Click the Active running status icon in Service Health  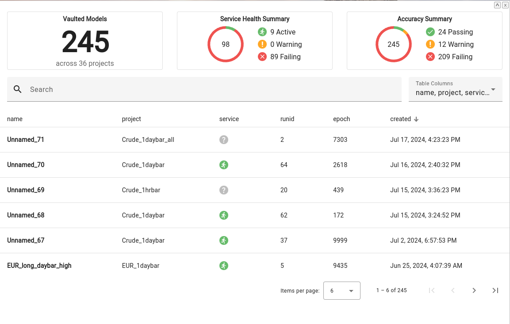[262, 32]
